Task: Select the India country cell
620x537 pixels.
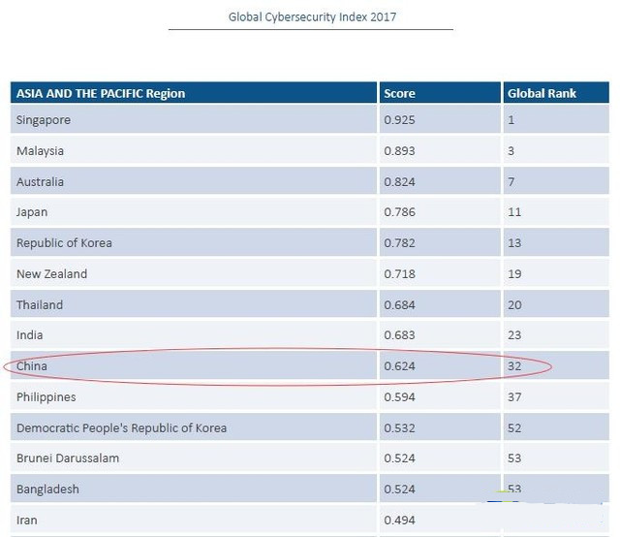Action: pos(194,334)
